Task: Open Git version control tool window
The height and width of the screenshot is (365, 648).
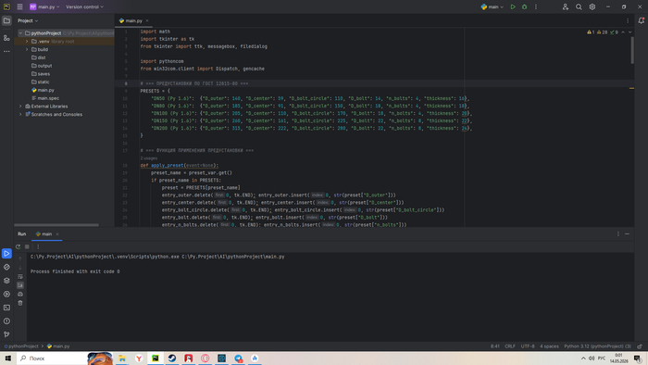Action: pyautogui.click(x=6, y=334)
